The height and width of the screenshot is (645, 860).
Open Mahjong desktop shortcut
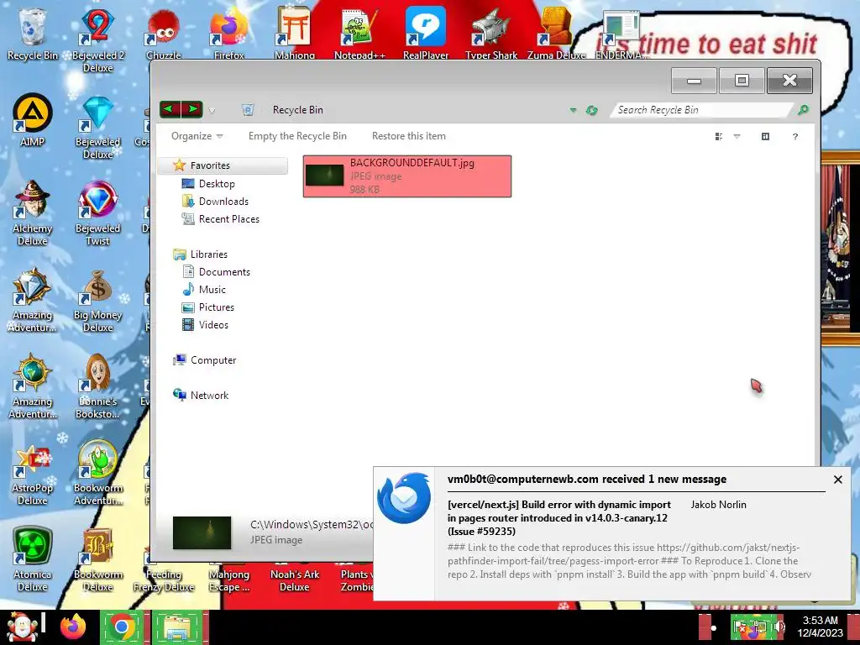point(295,33)
